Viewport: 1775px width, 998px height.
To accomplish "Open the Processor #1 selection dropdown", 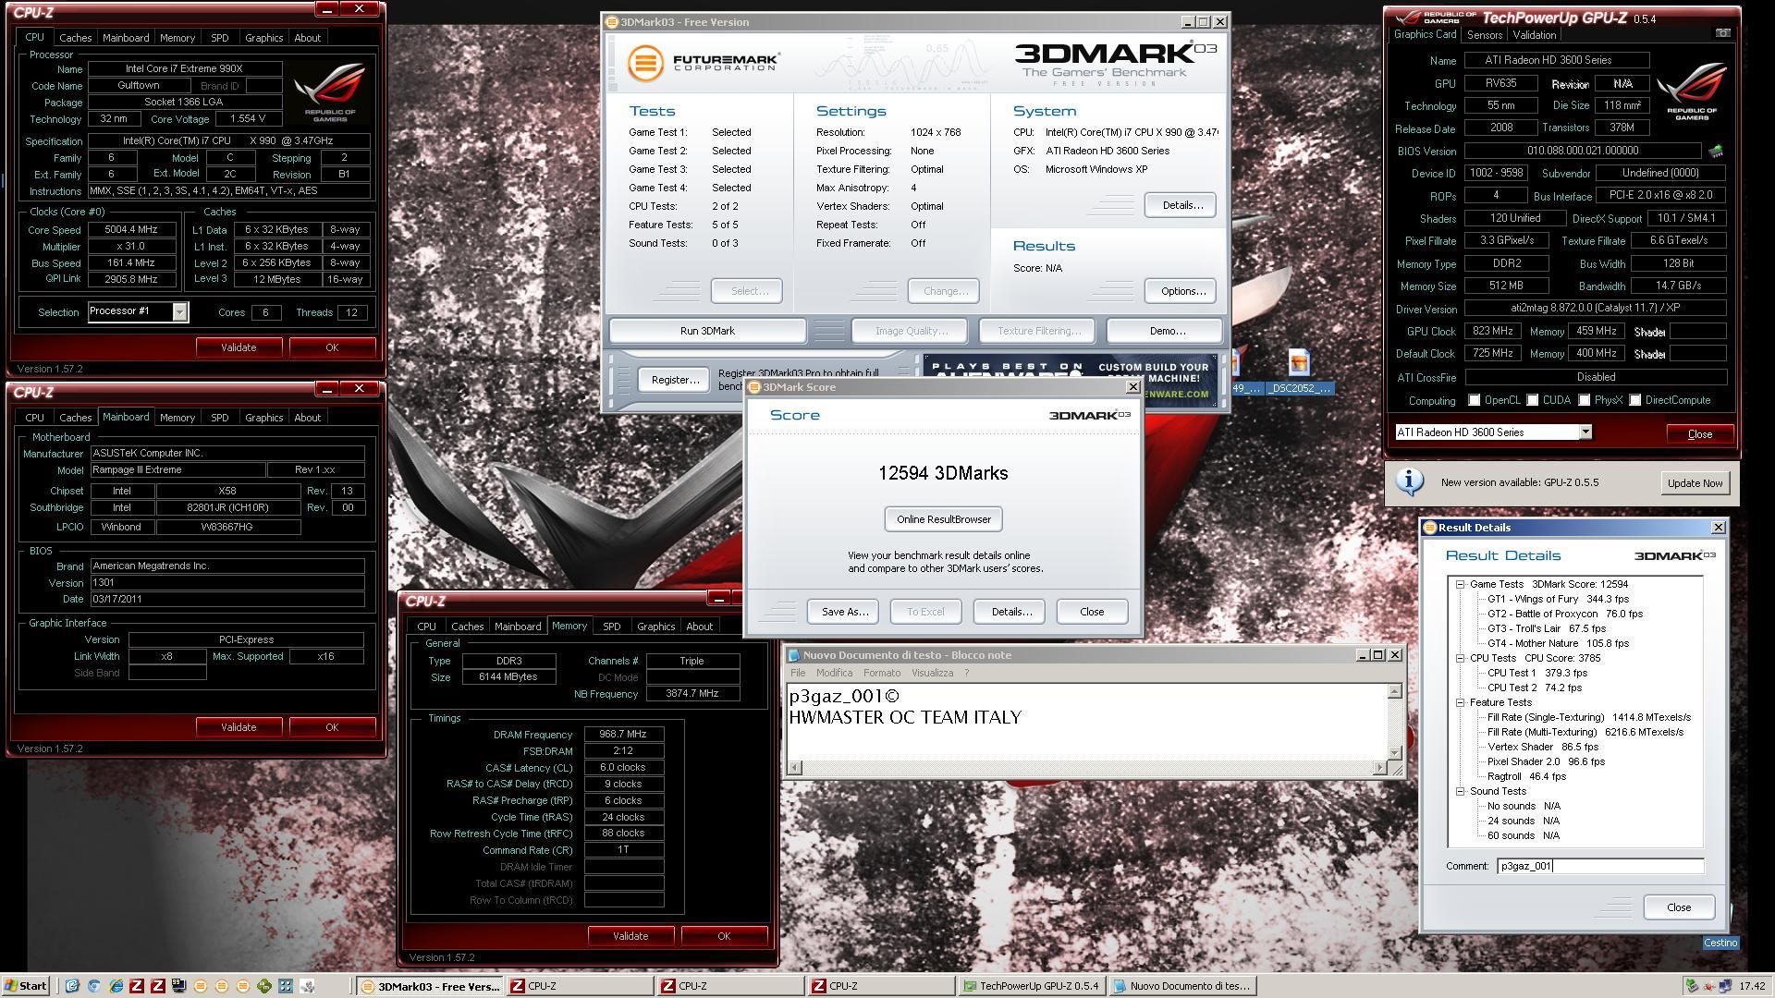I will point(179,312).
